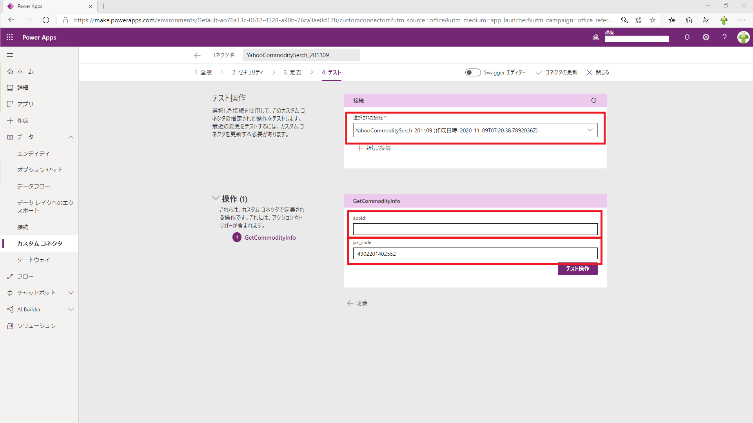Image resolution: width=753 pixels, height=423 pixels.
Task: Open the Power Apps app launcher waffle
Action: [x=10, y=37]
